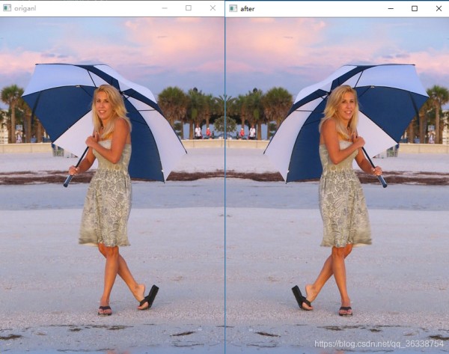
Task: Click the flipped image in 'after' window
Action: coord(337,186)
